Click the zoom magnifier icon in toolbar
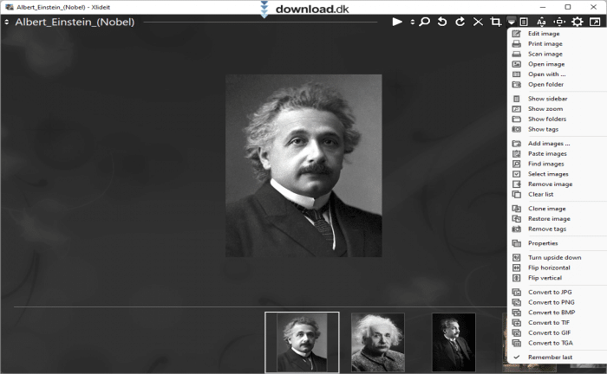 click(x=425, y=22)
